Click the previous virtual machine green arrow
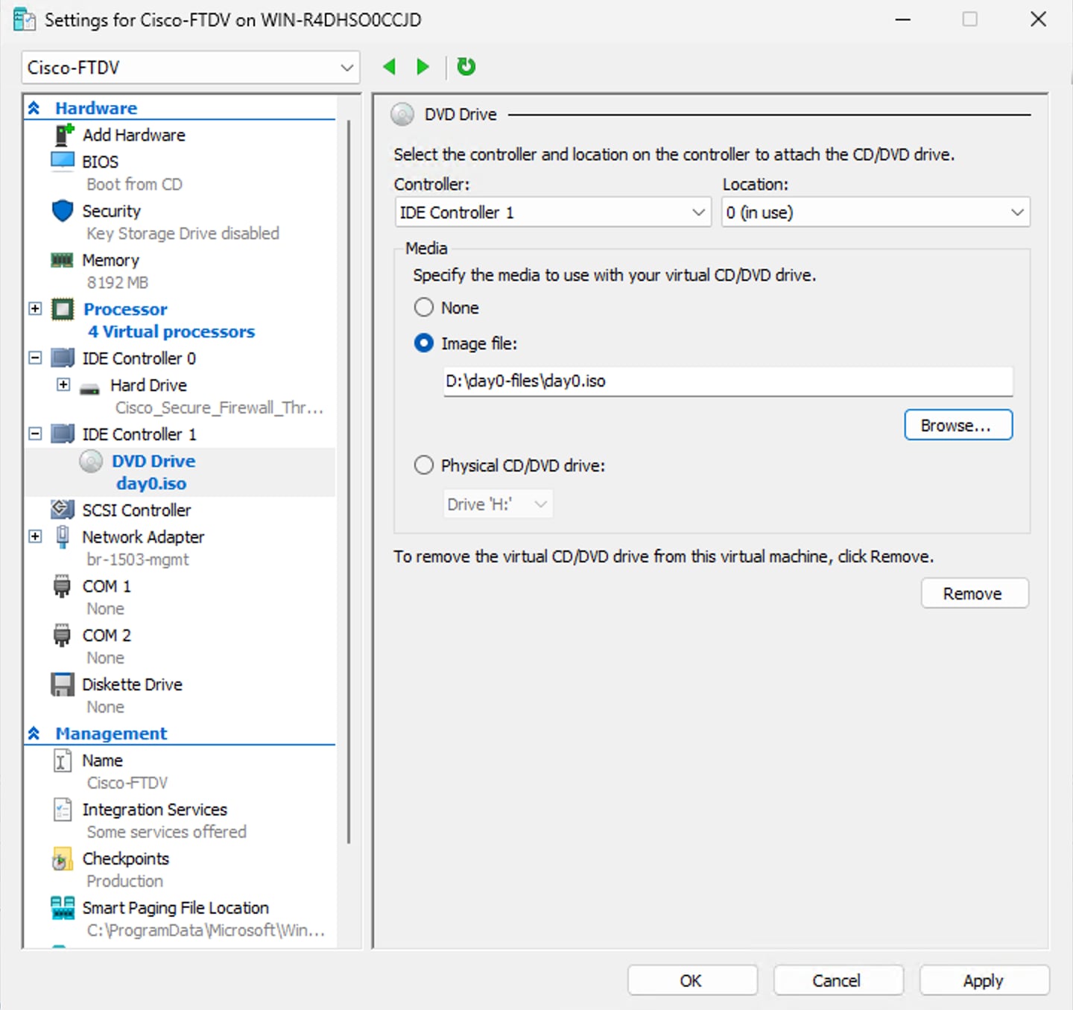 pyautogui.click(x=389, y=67)
